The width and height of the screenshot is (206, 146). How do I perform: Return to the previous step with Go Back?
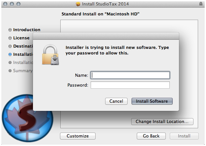click(x=151, y=136)
